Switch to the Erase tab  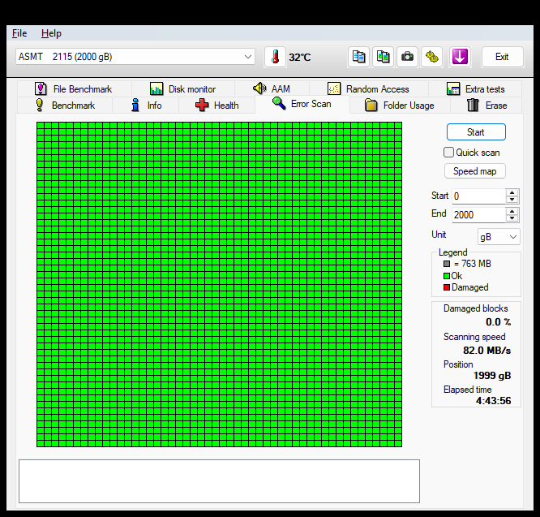point(486,106)
